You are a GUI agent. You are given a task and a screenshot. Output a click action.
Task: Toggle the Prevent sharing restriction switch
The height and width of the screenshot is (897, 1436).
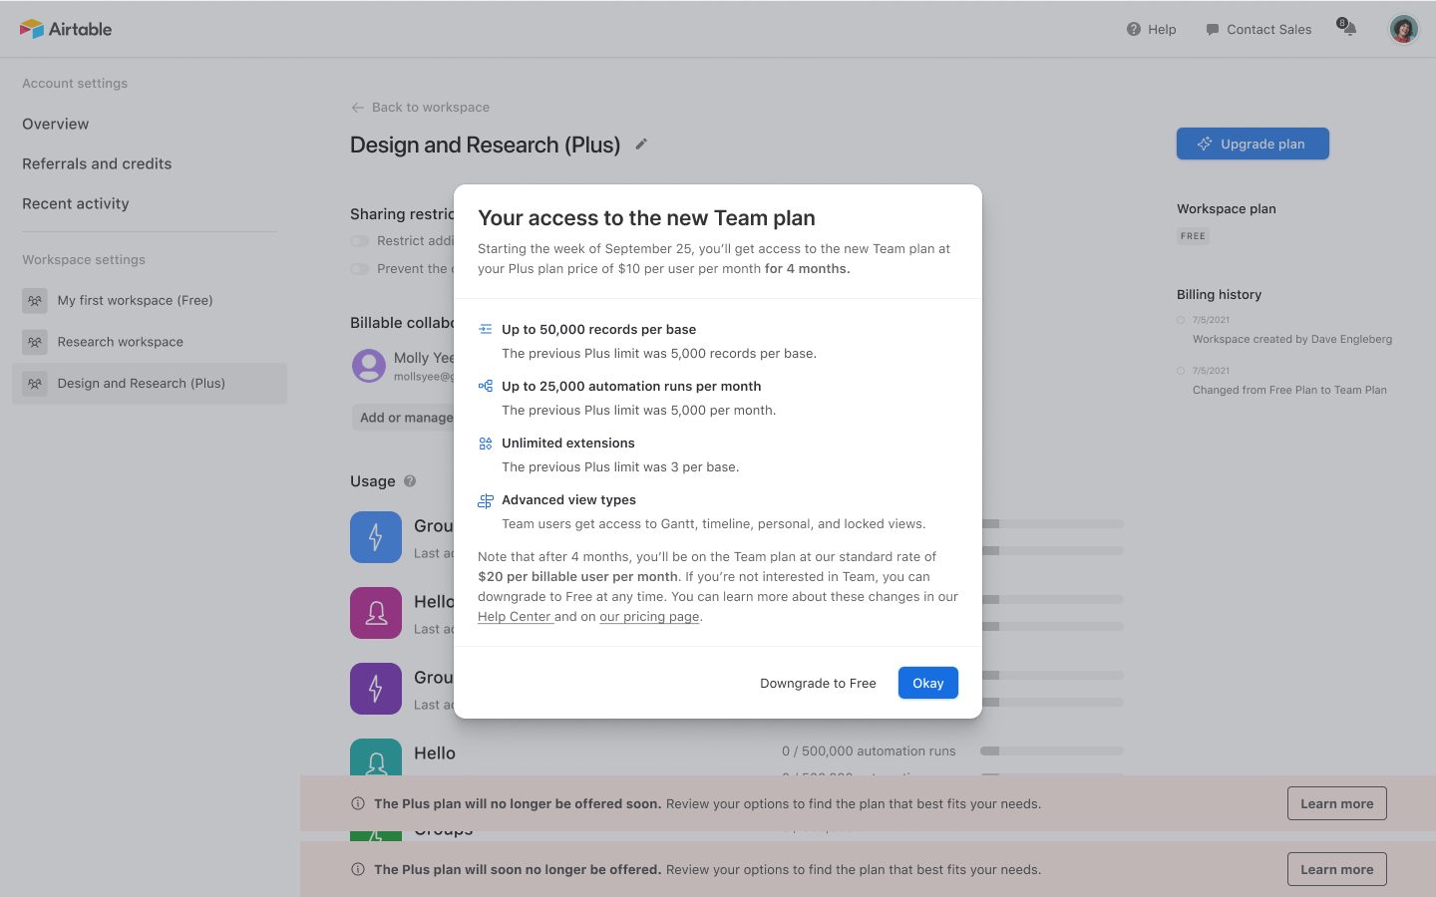[x=359, y=268]
